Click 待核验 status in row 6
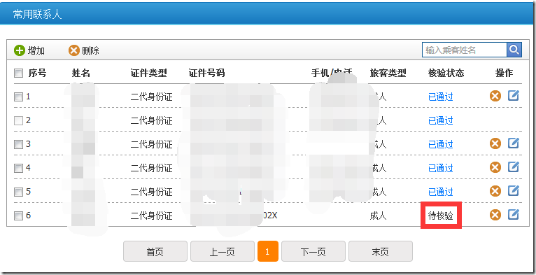This screenshot has height=275, width=536. coord(441,216)
